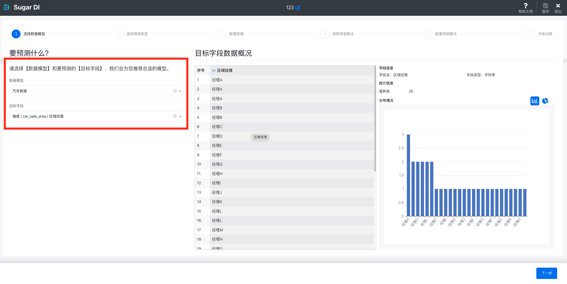The height and width of the screenshot is (284, 567).
Task: Click the project title 123
Action: [290, 7]
